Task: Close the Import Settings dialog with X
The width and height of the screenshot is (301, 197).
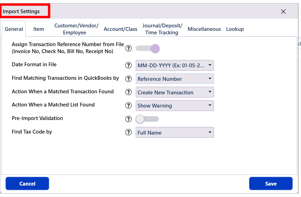Action: [283, 11]
